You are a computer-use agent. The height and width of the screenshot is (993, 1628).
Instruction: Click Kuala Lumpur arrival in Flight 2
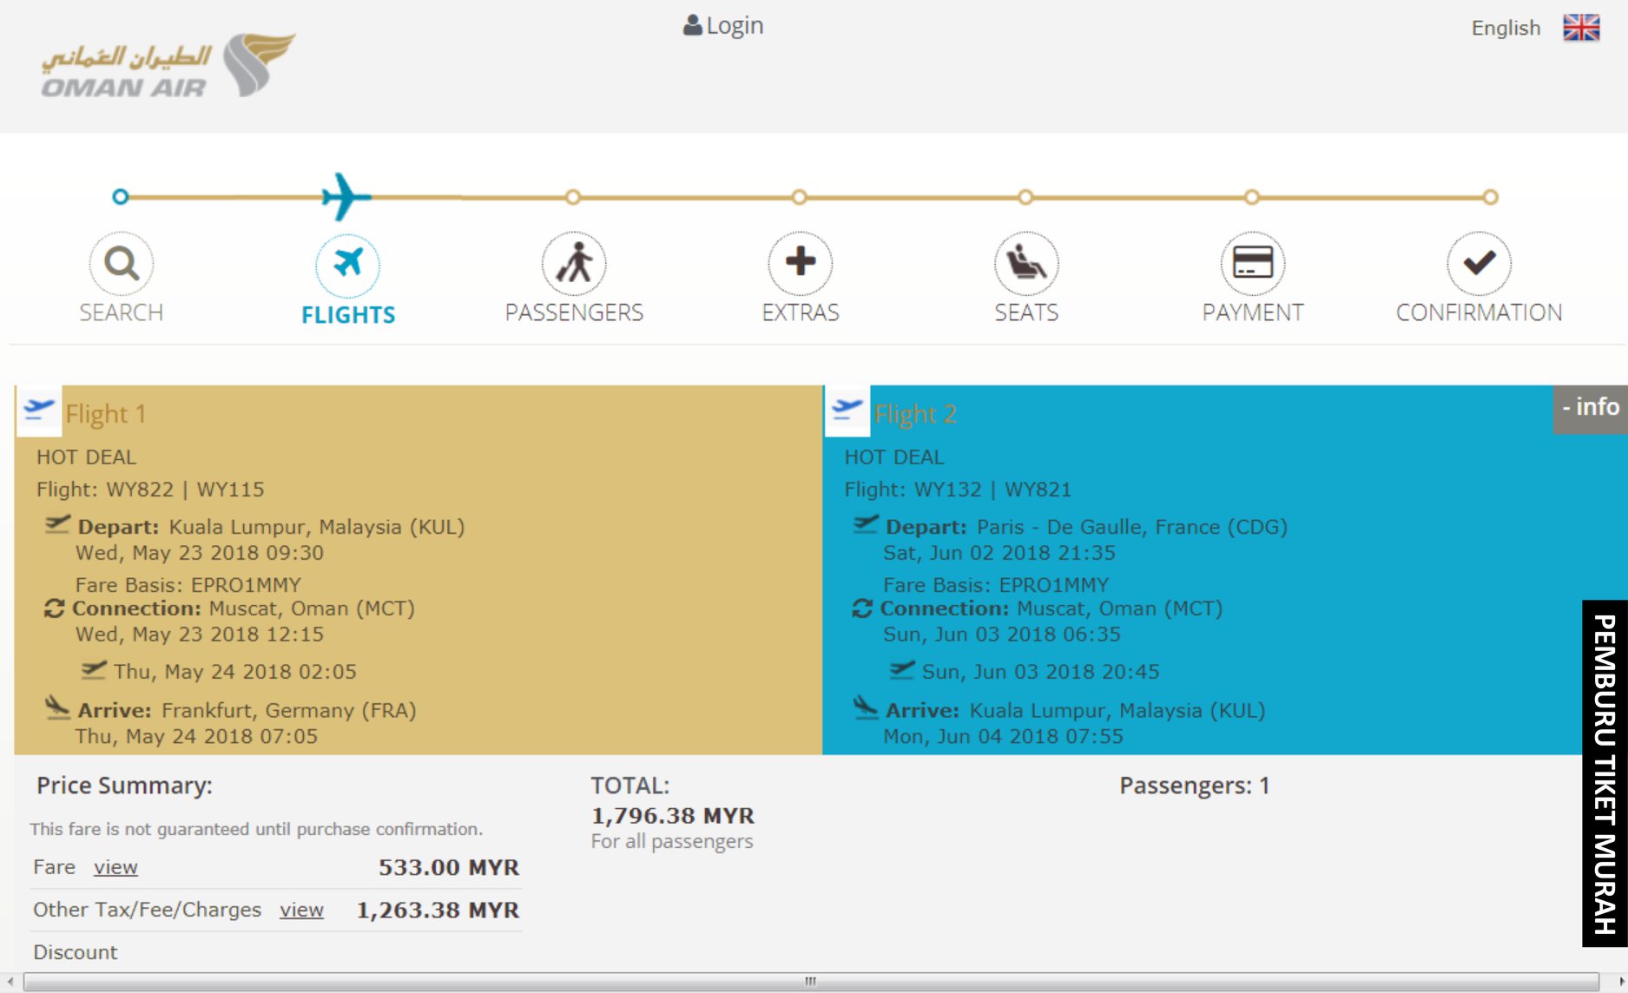click(x=1117, y=710)
